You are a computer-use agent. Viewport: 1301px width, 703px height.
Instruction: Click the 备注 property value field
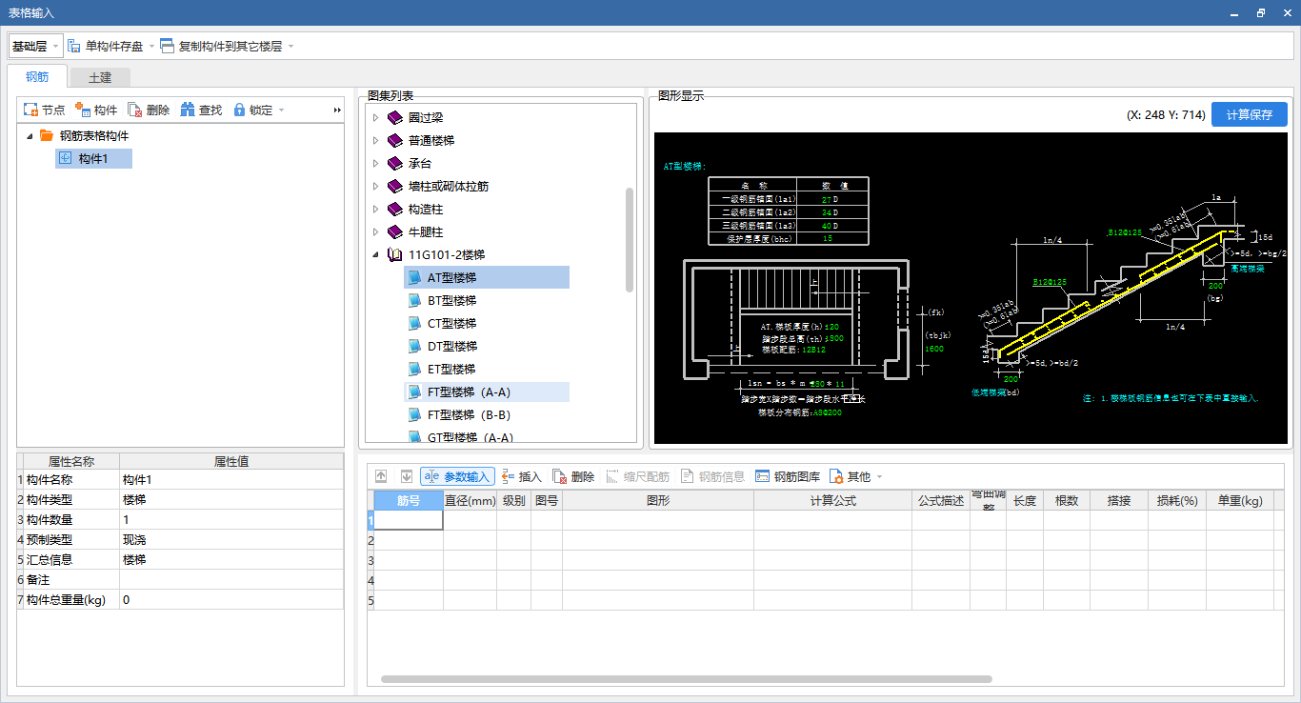tap(231, 580)
